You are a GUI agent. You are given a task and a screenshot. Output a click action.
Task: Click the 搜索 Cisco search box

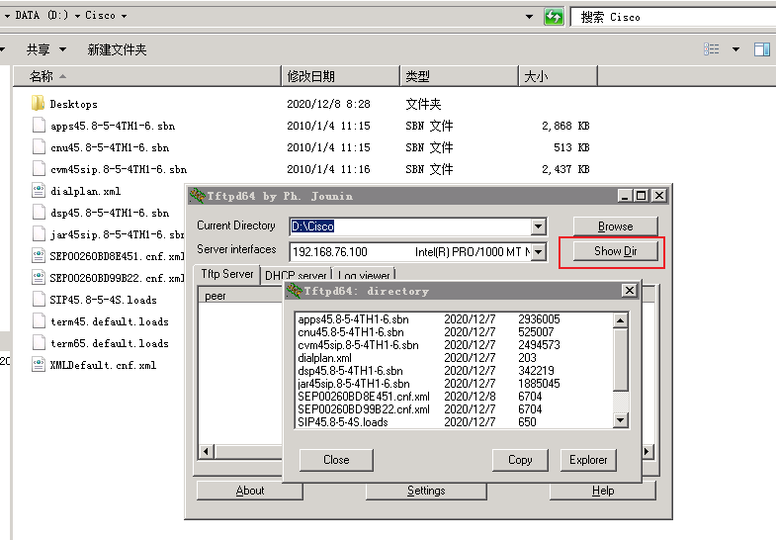[x=673, y=17]
